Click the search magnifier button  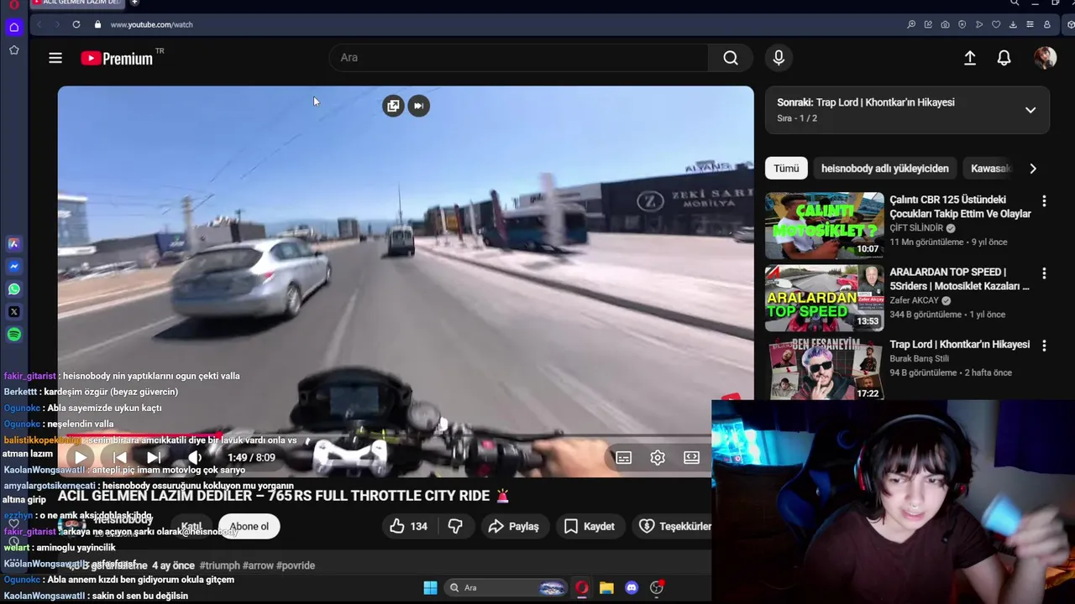(x=731, y=58)
